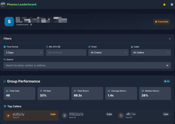This screenshot has width=175, height=124.
Task: Click the Leaderboard subtitle under group name
Action: coord(22,24)
